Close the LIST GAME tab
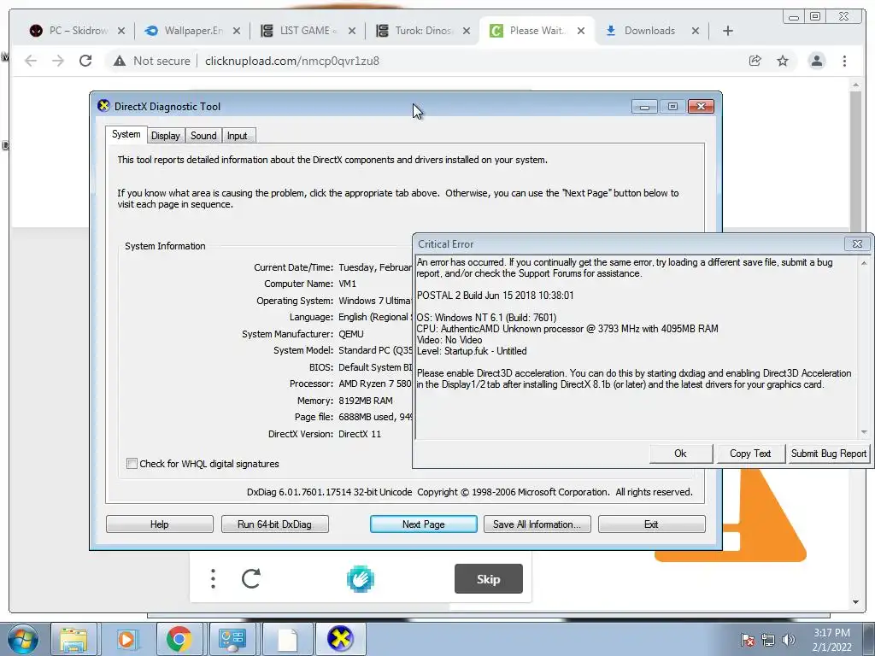875x656 pixels. [x=351, y=31]
